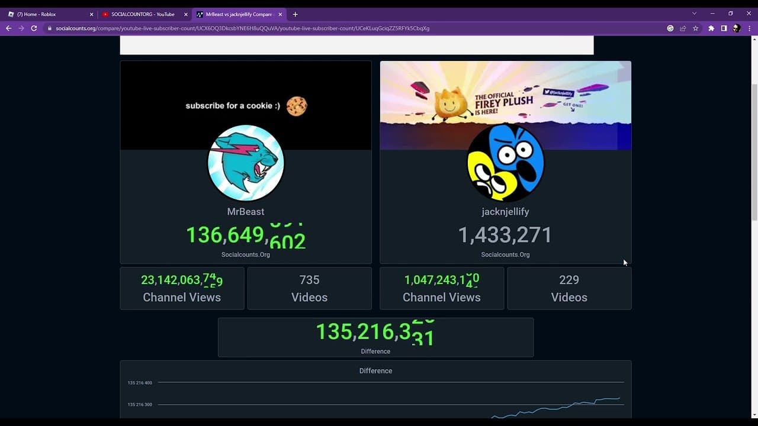758x426 pixels.
Task: Click the 229 Videos box
Action: click(569, 288)
